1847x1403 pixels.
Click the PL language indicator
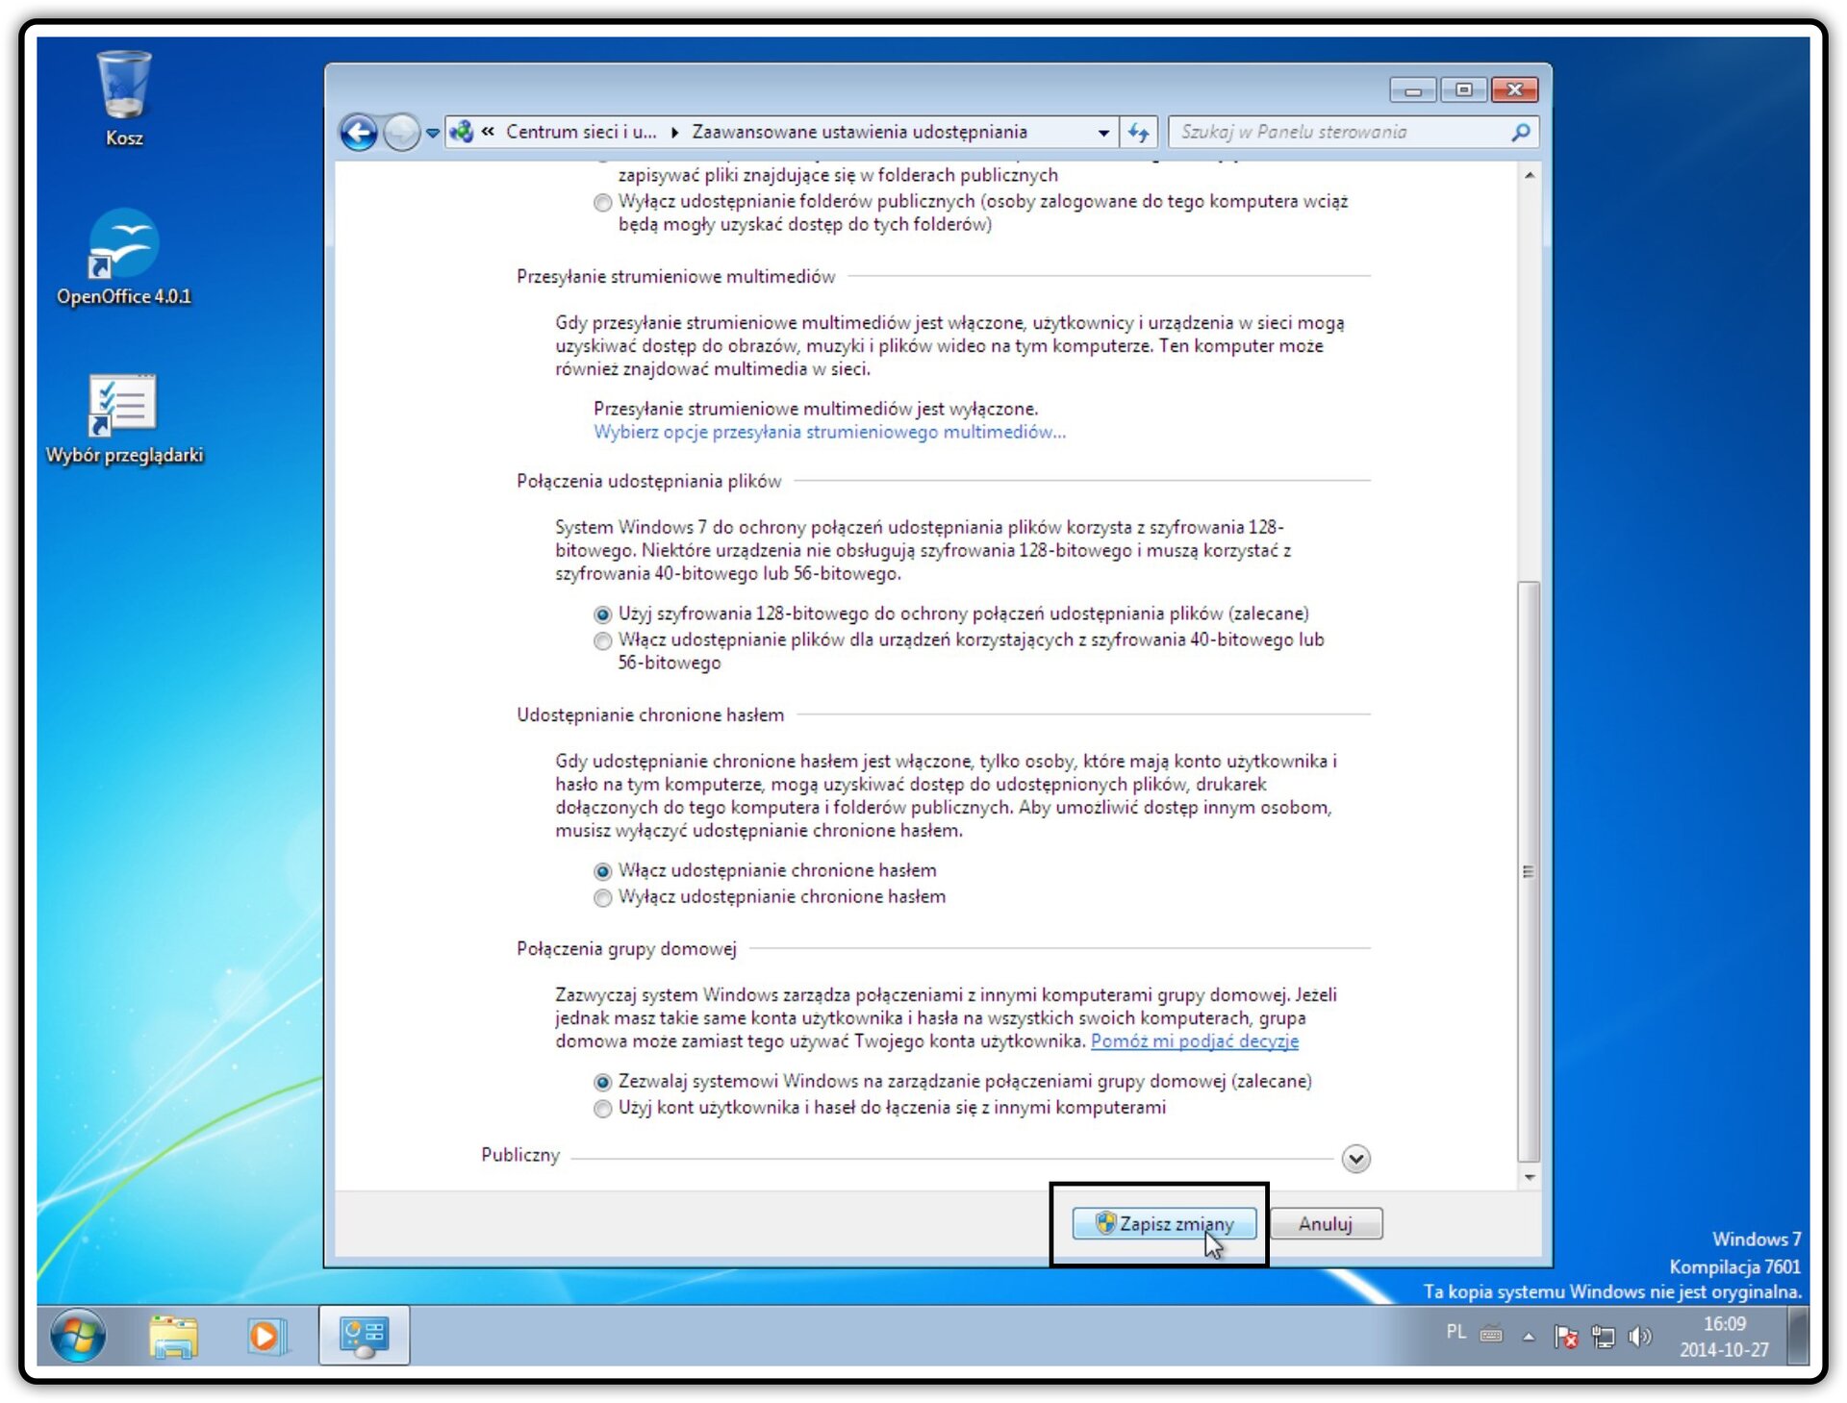pos(1455,1332)
